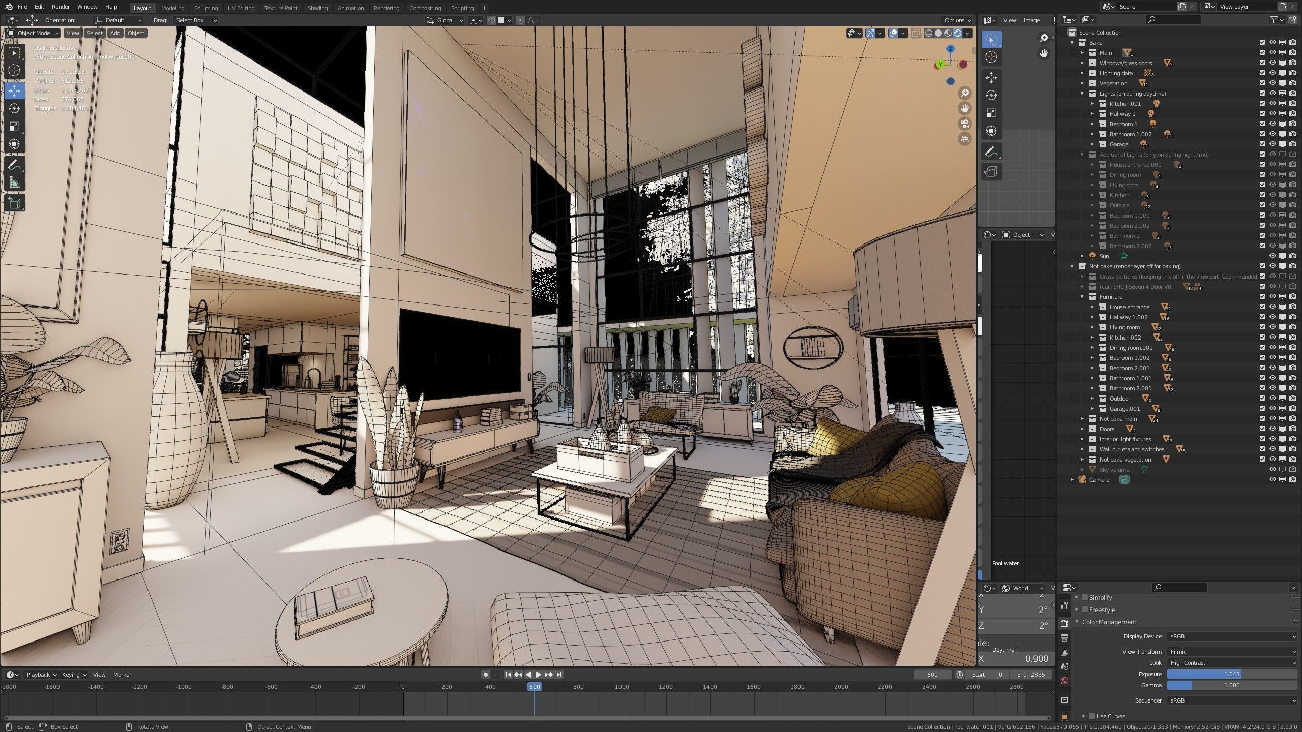Image resolution: width=1302 pixels, height=732 pixels.
Task: Open the Render menu
Action: coord(61,7)
